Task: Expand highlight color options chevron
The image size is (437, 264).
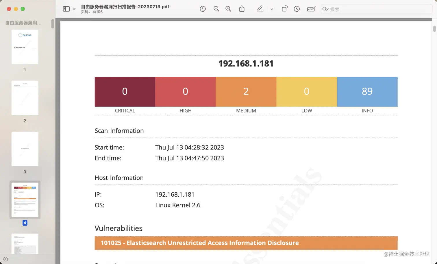Action: pyautogui.click(x=272, y=9)
